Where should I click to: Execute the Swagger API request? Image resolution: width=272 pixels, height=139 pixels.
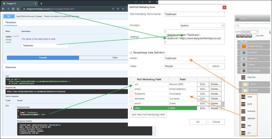click(43, 58)
